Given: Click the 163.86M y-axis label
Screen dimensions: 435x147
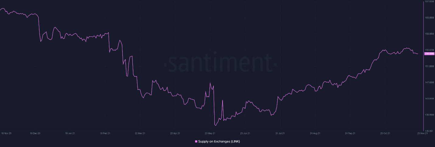Looking at the screenshot, I should (430, 18).
